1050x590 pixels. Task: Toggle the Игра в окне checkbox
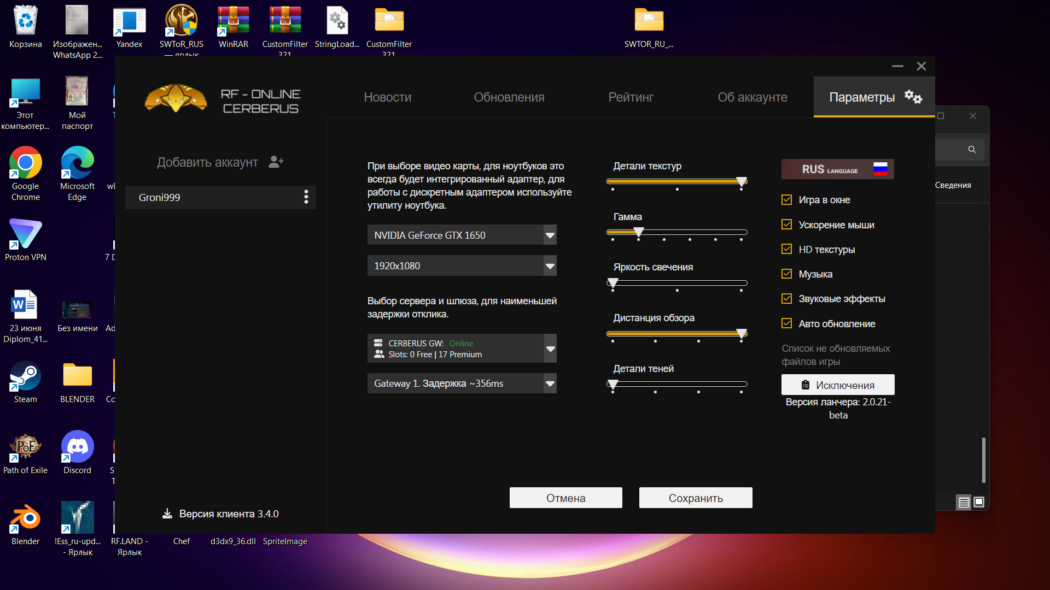coord(786,200)
